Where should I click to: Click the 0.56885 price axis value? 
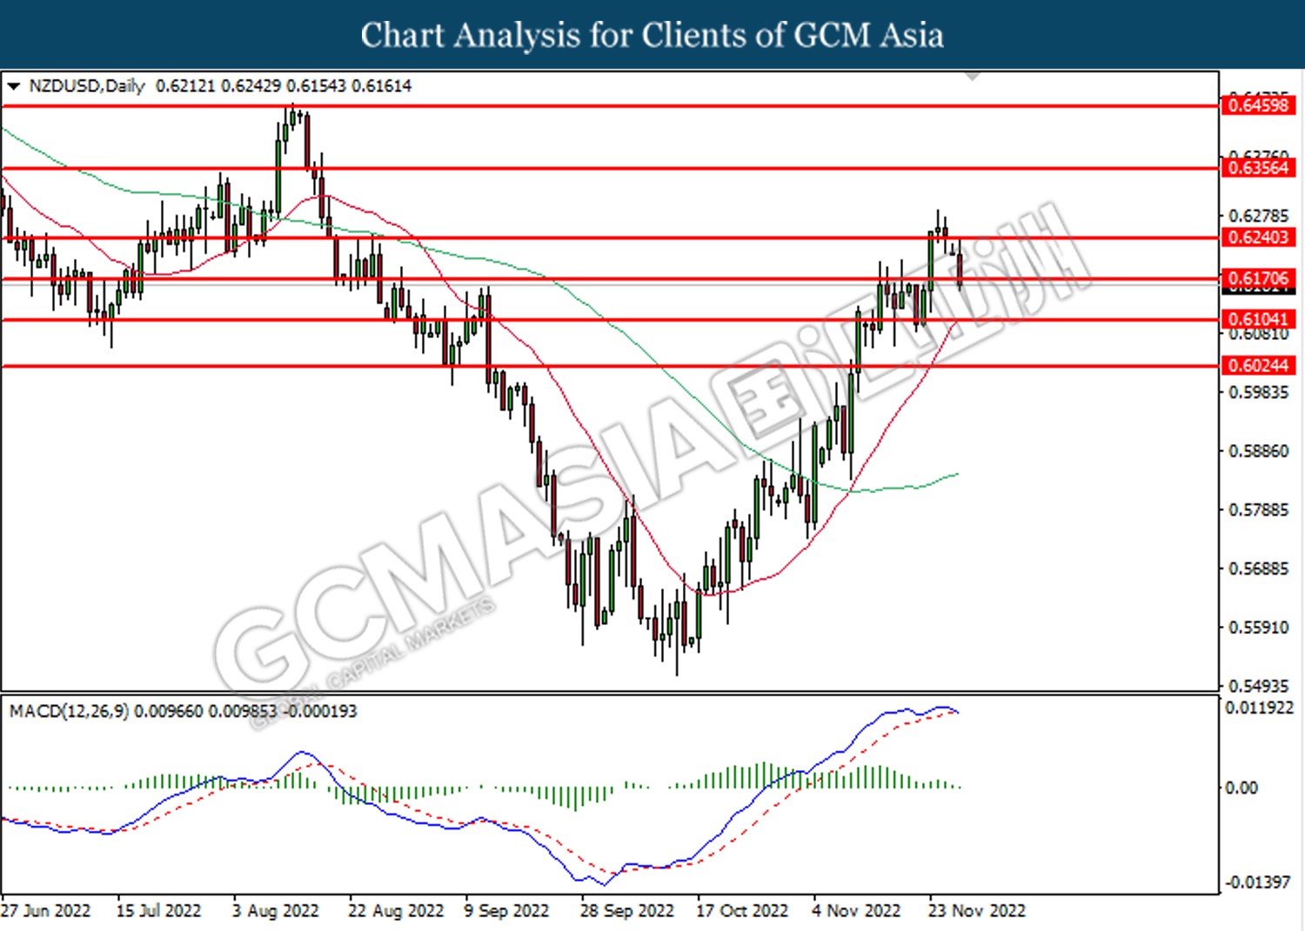click(x=1258, y=569)
